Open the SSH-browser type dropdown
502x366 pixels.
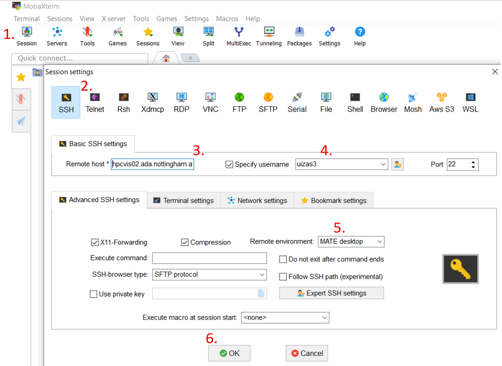(262, 275)
